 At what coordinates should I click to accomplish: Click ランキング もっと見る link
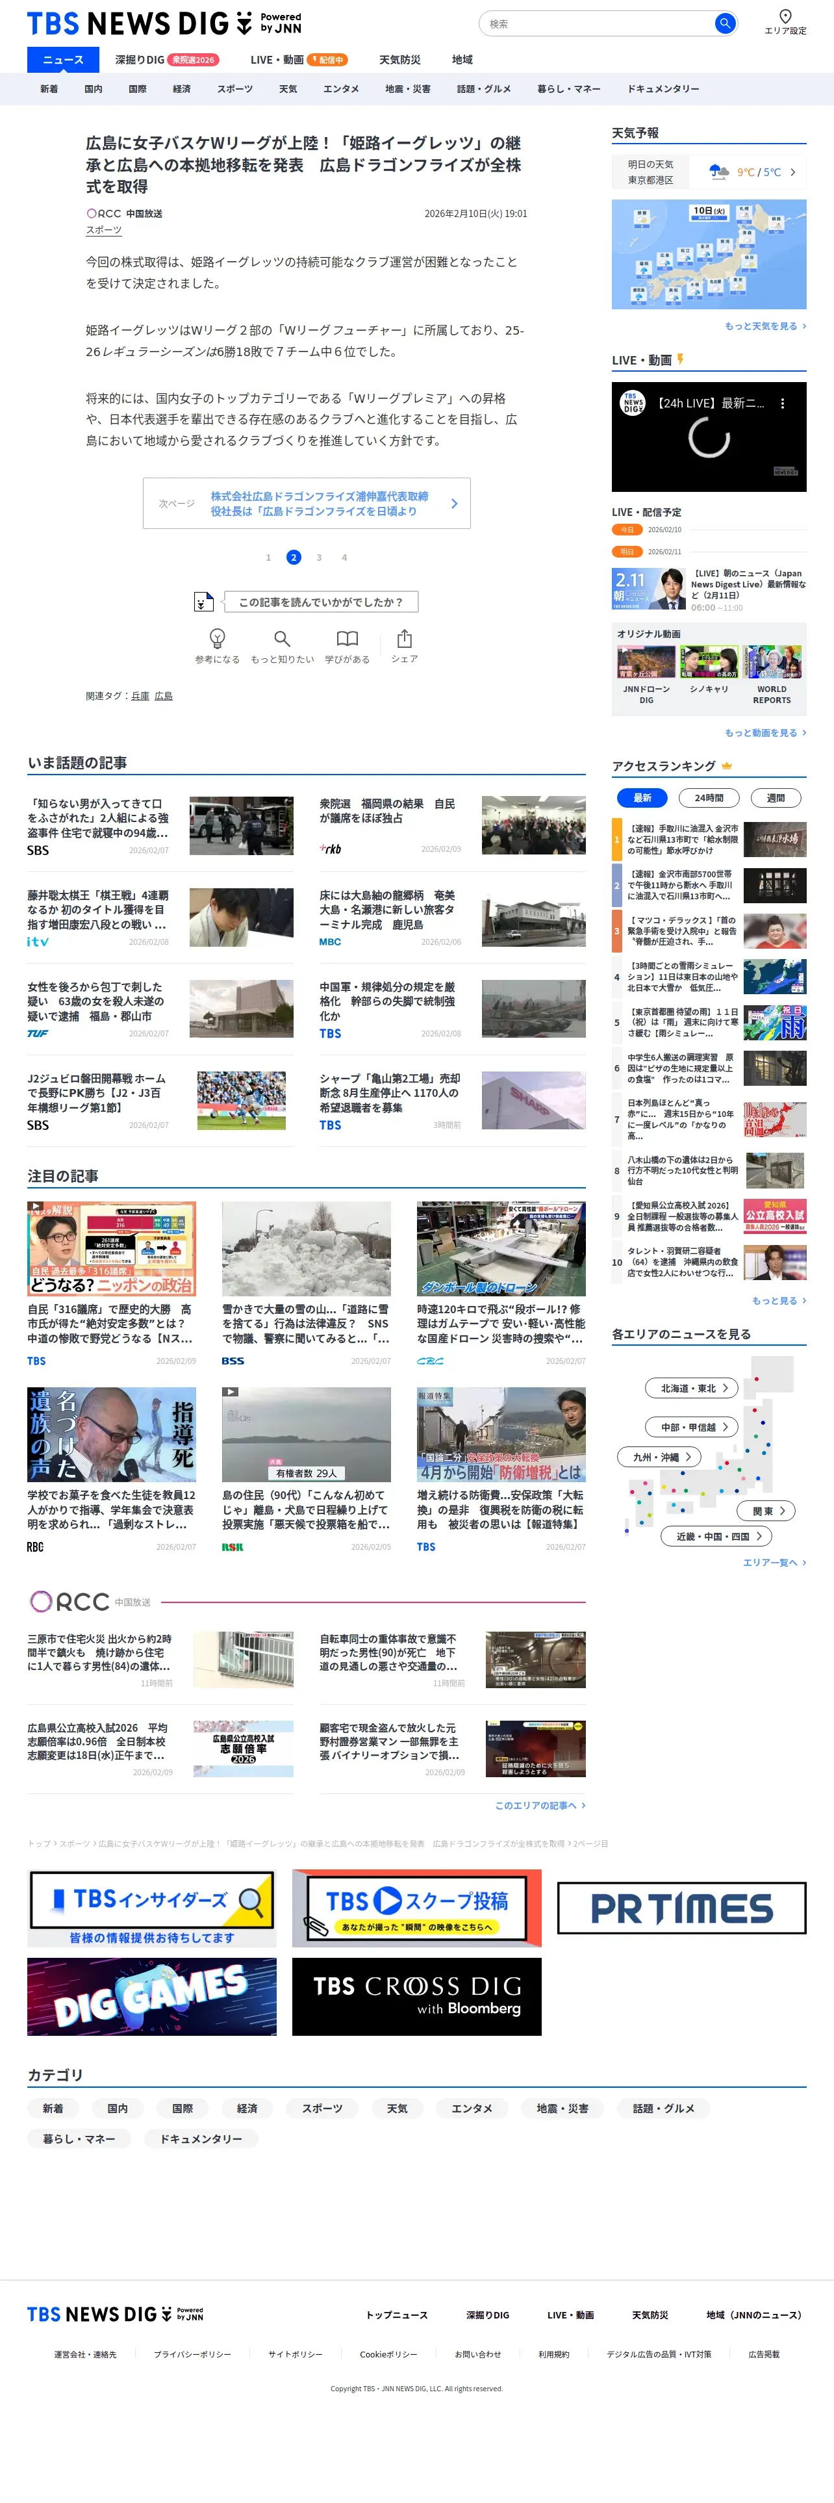point(779,1300)
